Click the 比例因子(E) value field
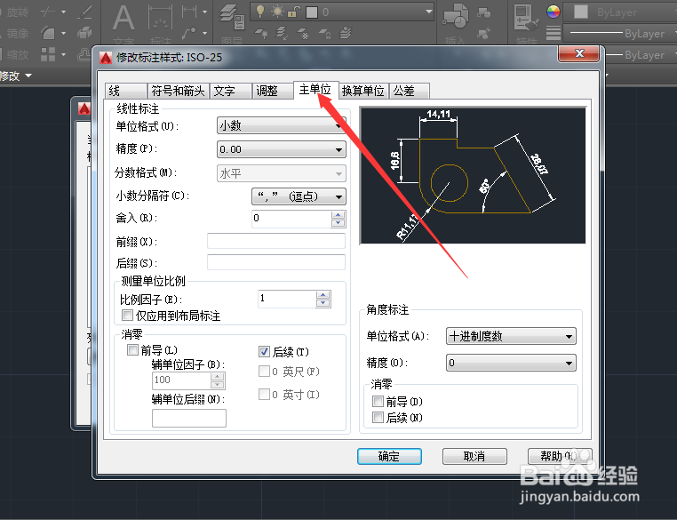 pos(287,299)
